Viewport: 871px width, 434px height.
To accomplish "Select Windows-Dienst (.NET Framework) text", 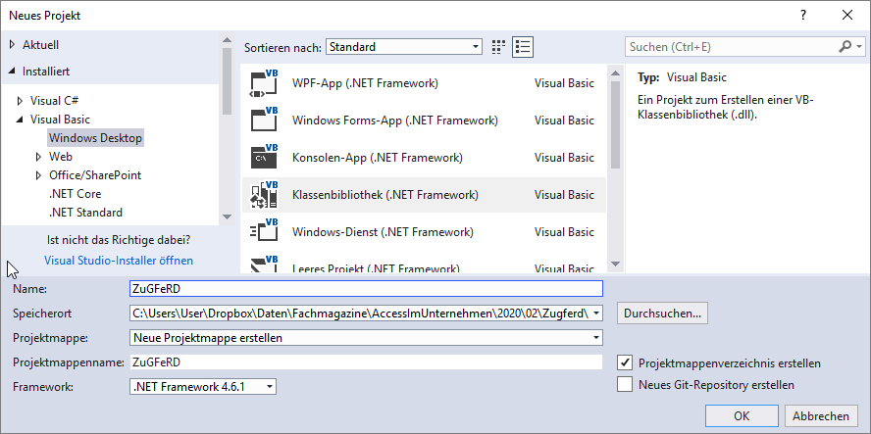I will tap(383, 232).
